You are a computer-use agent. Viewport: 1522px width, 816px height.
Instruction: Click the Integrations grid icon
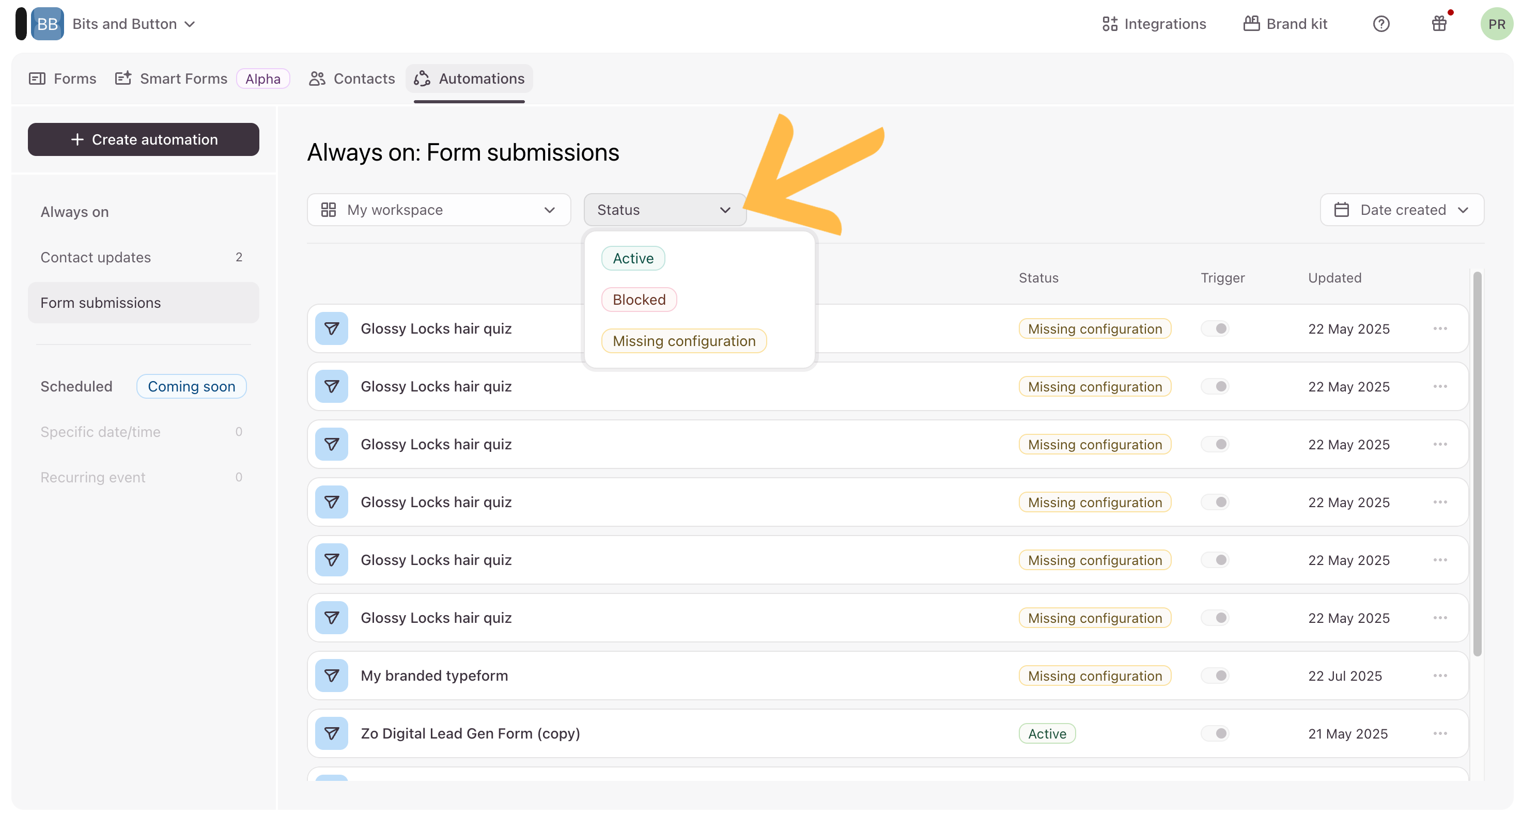point(1109,24)
